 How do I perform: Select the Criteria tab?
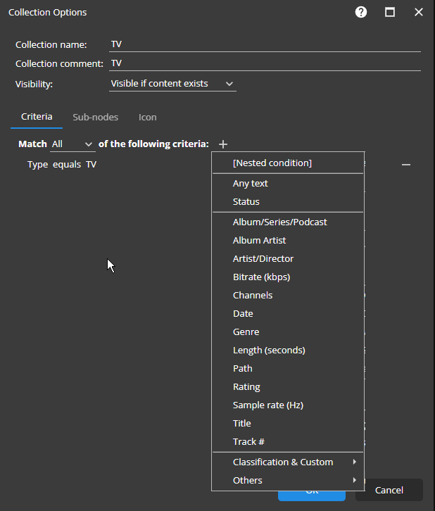click(37, 117)
